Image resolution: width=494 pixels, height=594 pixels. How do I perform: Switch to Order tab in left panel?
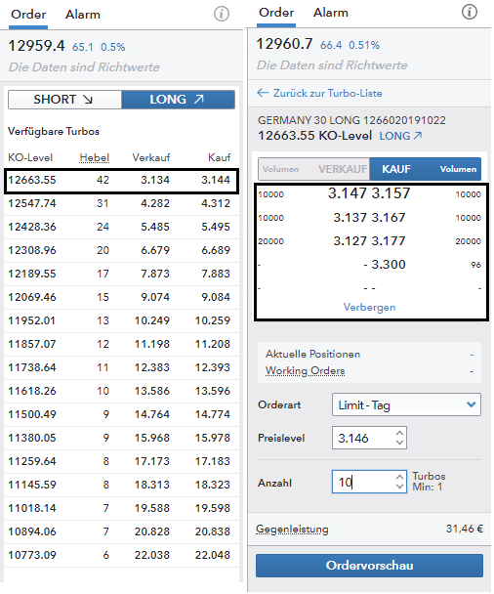pyautogui.click(x=28, y=15)
